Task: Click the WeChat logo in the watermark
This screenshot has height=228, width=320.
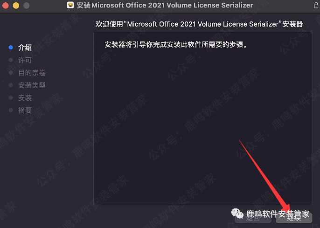Action: click(x=237, y=214)
